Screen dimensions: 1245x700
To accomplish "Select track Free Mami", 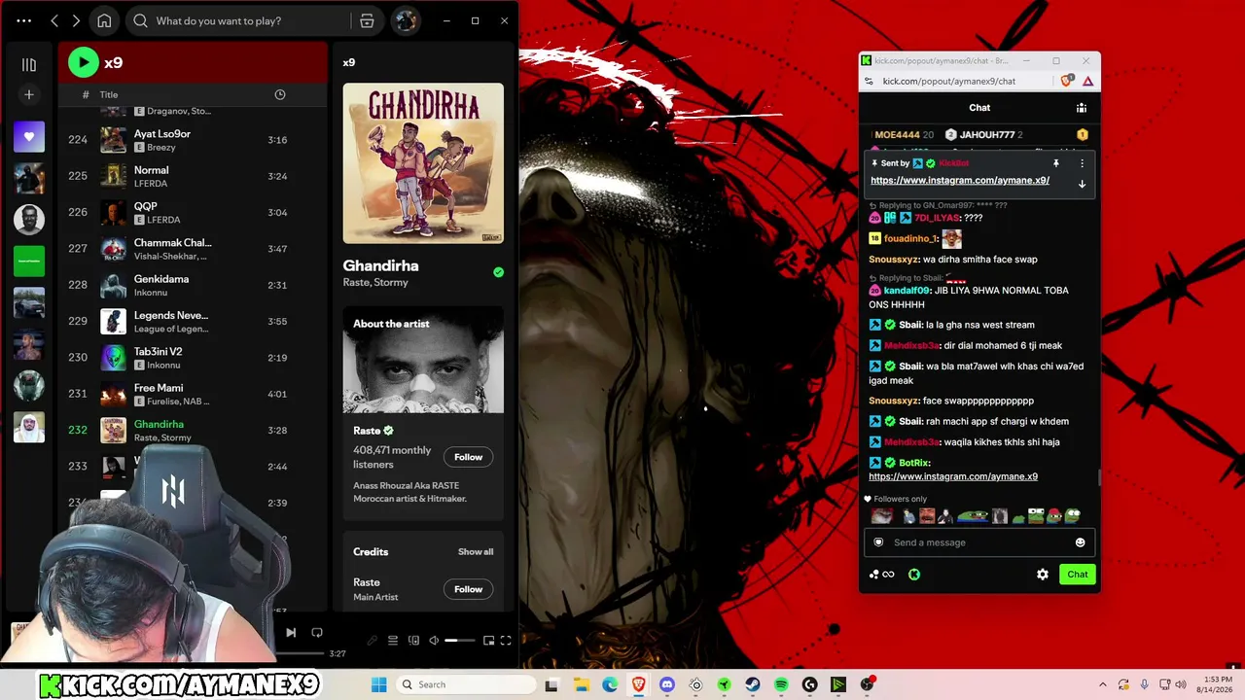I will tap(193, 394).
